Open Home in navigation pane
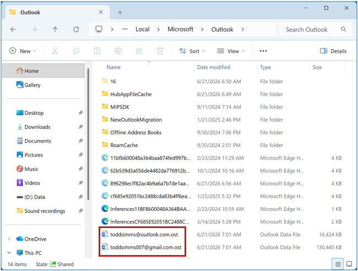 (44, 71)
